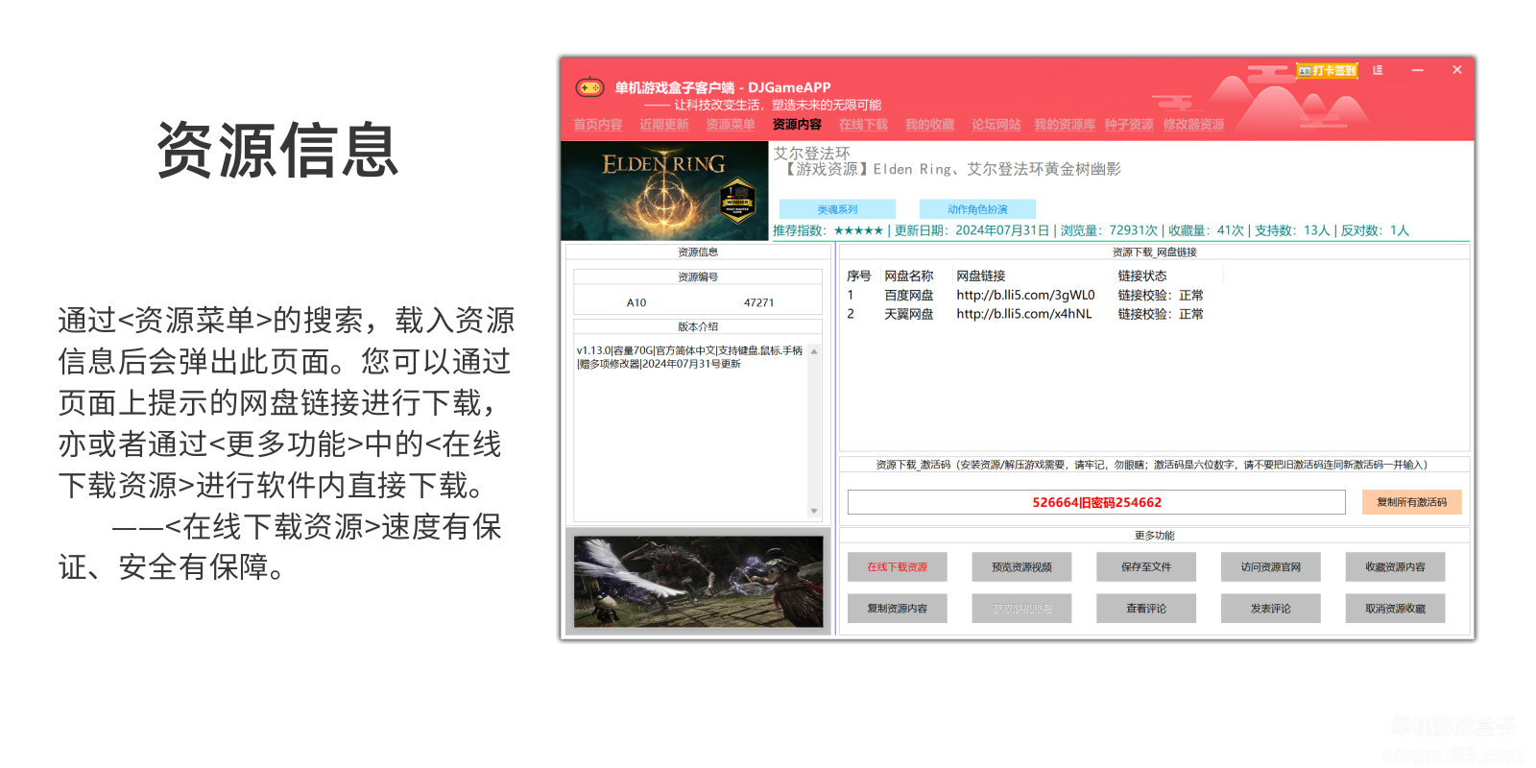This screenshot has width=1536, height=768.
Task: Go to the 我的资源库 tab
Action: click(x=1065, y=125)
